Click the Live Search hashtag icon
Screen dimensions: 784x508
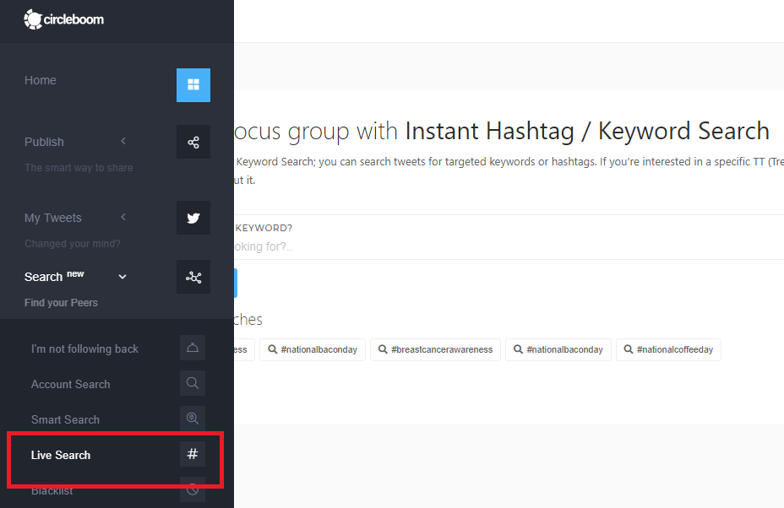coord(193,454)
